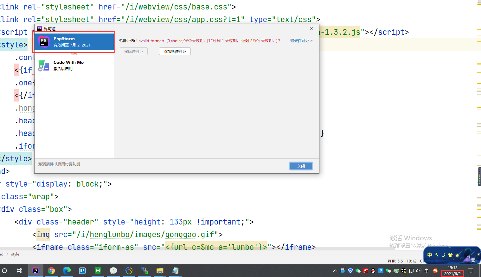481x277 pixels.
Task: Click the star icon on Sogou bar
Action: click(457, 255)
